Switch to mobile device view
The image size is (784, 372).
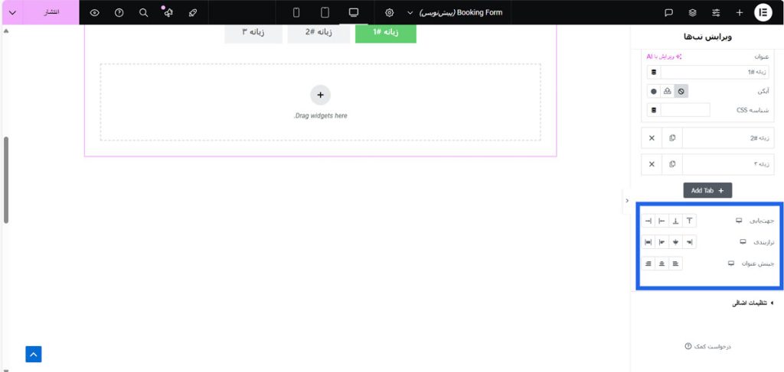coord(296,12)
